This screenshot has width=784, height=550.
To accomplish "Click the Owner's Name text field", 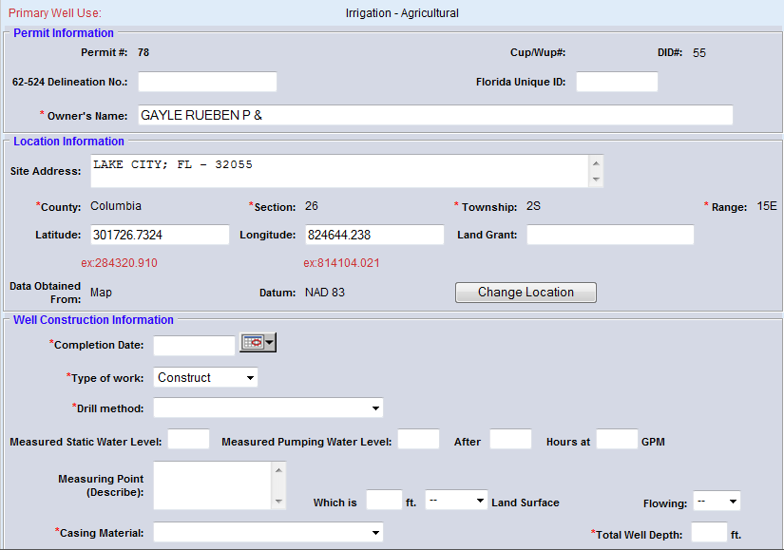I will (x=435, y=115).
